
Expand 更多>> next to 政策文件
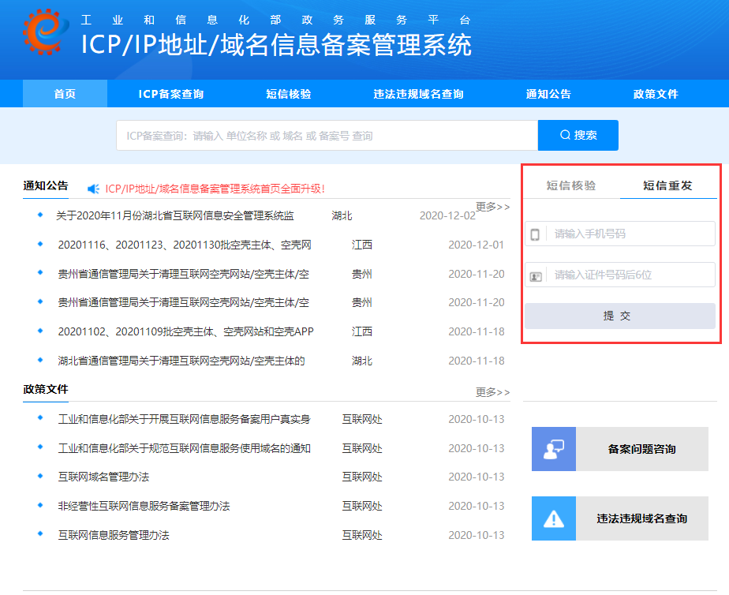(492, 392)
